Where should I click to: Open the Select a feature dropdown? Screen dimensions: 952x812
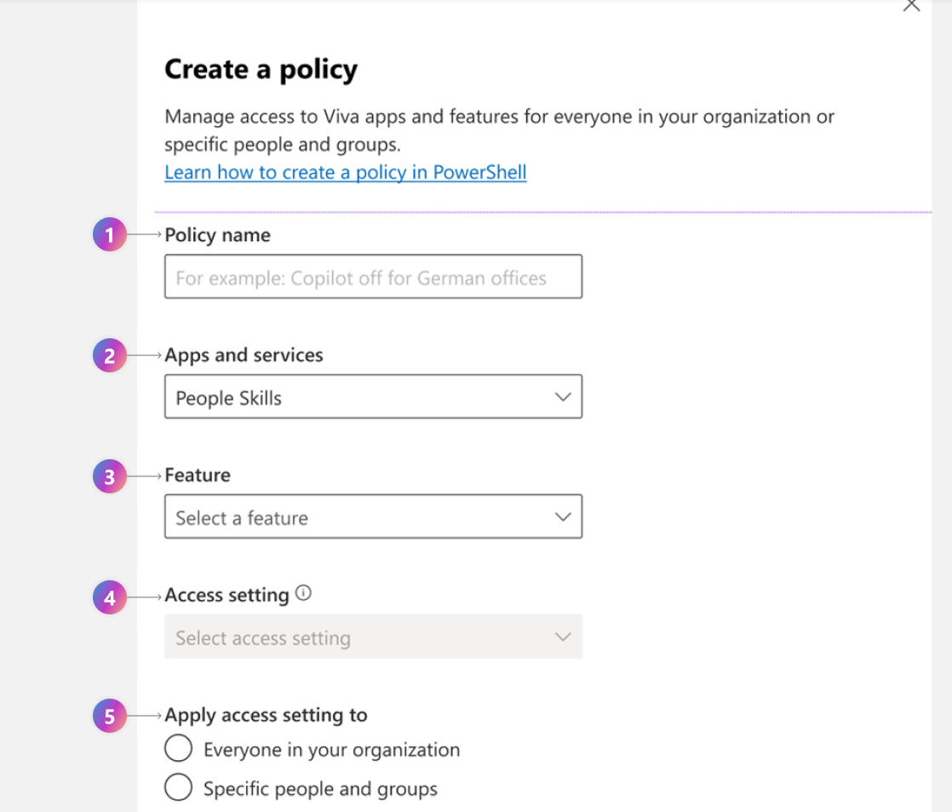373,515
